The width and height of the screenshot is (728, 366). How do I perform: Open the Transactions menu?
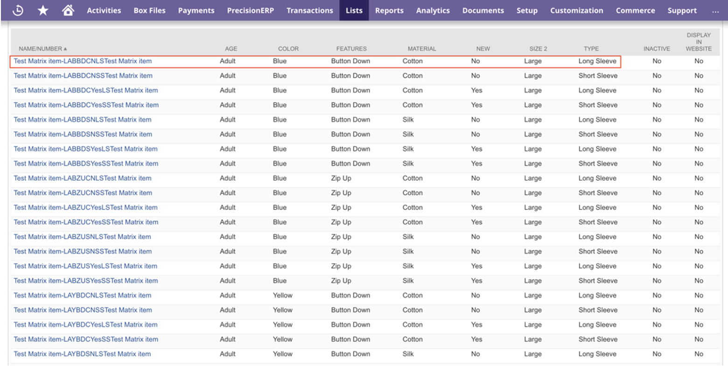click(310, 10)
